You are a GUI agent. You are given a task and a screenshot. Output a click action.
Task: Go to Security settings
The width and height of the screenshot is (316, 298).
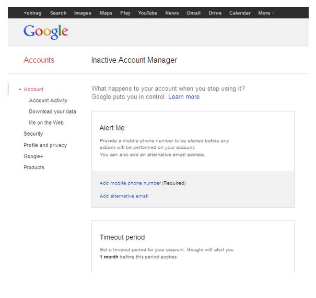point(33,134)
